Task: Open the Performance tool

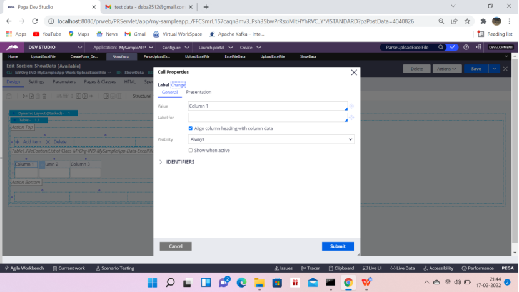Action: tap(478, 268)
